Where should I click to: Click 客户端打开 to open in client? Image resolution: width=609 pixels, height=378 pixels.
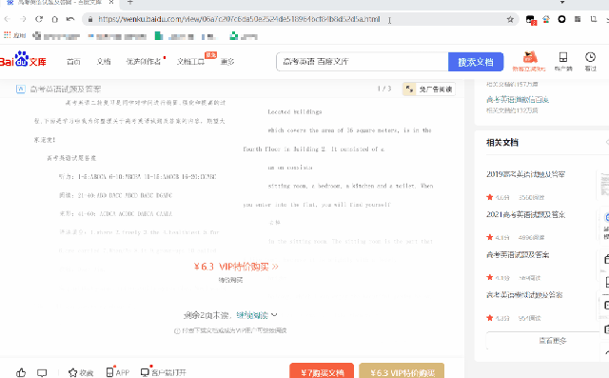163,372
